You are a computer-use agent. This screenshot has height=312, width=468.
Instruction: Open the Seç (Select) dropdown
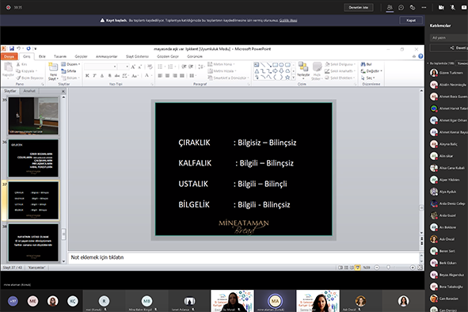tap(368, 78)
